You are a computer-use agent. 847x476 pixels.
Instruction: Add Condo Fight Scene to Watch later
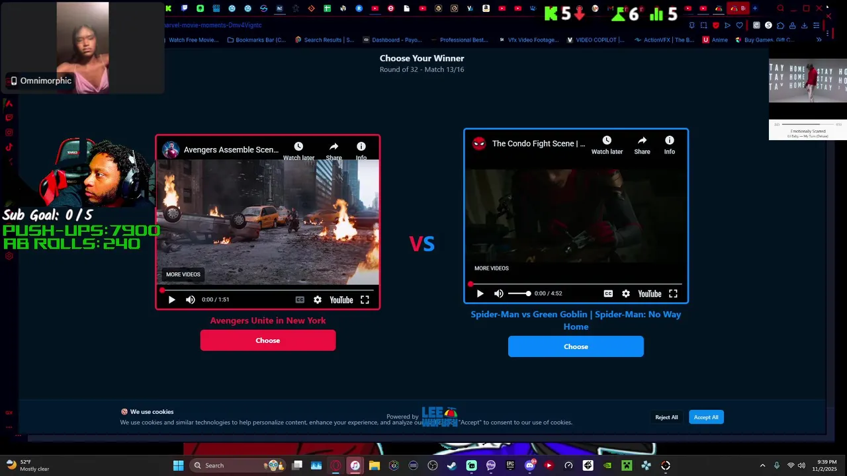[607, 145]
